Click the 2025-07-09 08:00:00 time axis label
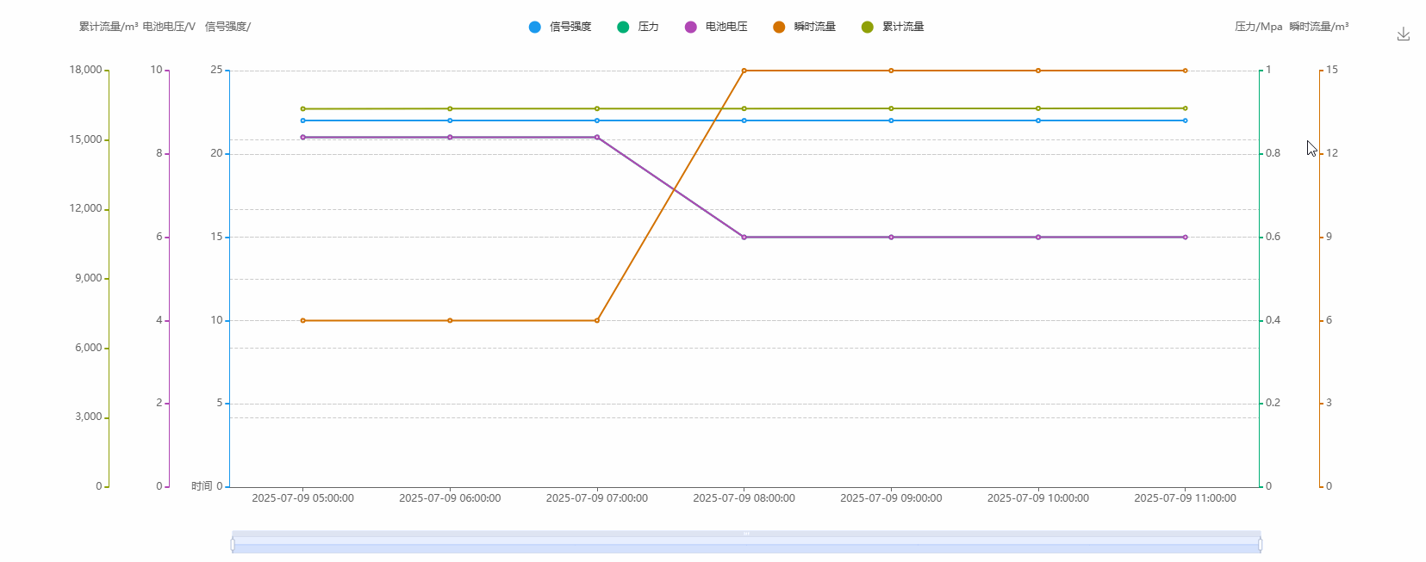1426x562 pixels. tap(744, 497)
